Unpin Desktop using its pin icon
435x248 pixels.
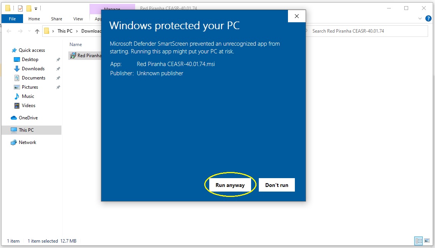tap(58, 60)
